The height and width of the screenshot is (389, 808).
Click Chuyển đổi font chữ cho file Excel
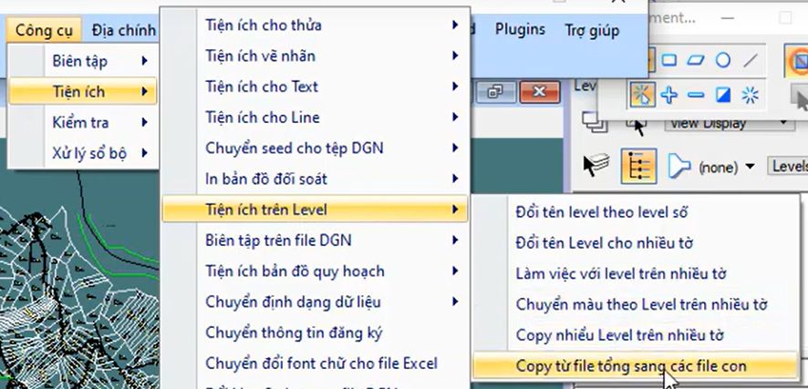pyautogui.click(x=315, y=363)
